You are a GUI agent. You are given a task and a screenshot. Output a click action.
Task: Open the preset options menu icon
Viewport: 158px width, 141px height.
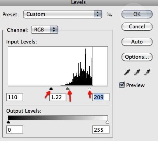click(109, 14)
